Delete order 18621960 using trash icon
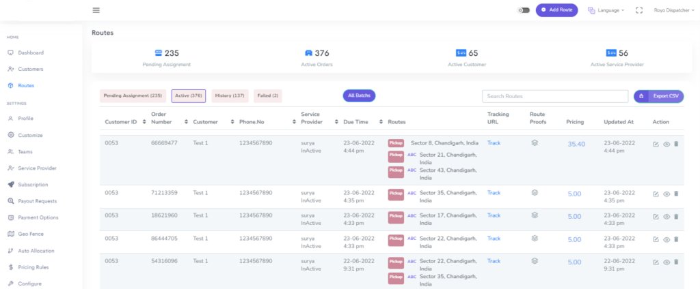Screen dimensions: 700x289 pos(676,216)
